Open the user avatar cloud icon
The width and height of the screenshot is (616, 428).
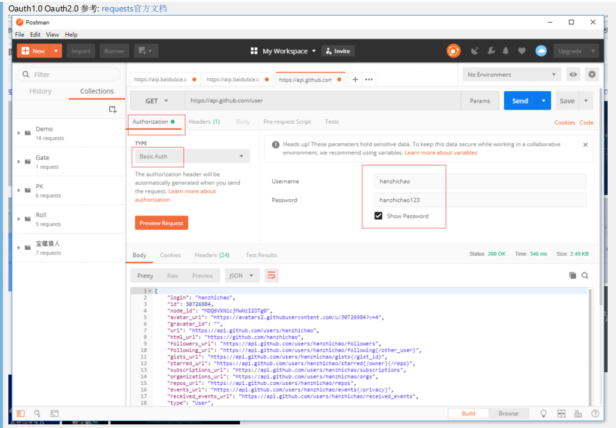click(541, 51)
